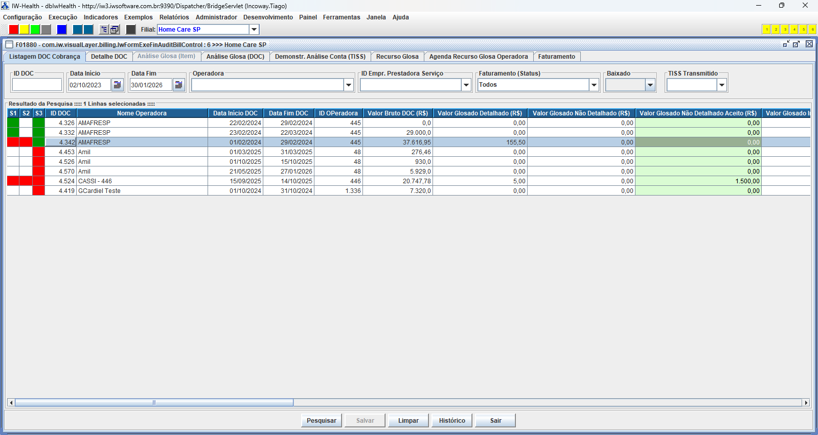Switch to the Detalhe DOC tab
The image size is (818, 435).
point(109,57)
